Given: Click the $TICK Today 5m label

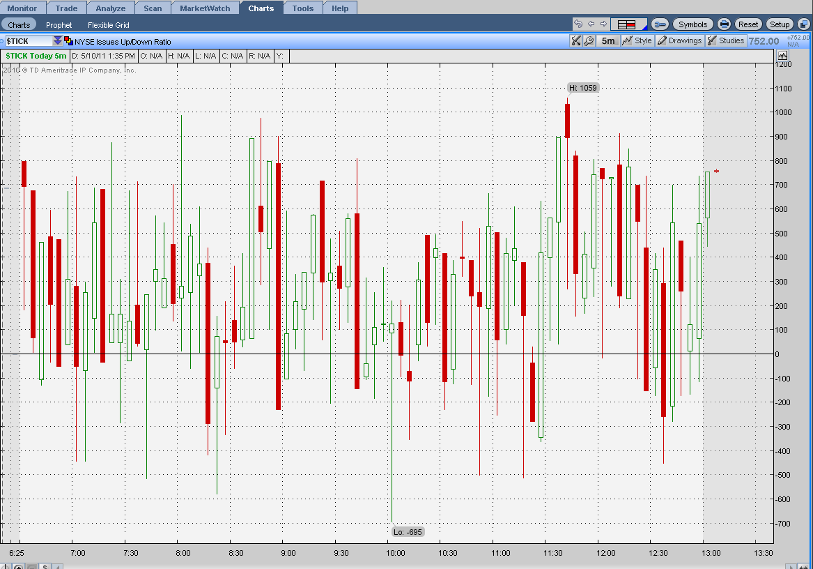Looking at the screenshot, I should 36,56.
